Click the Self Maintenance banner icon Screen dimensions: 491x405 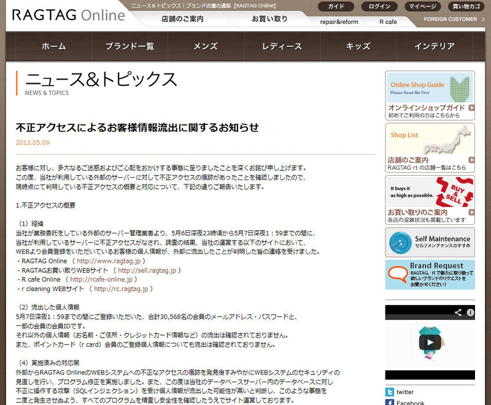point(401,242)
